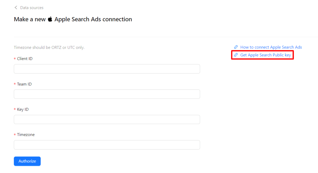Click the Make a new Apple Search Ads connection heading
Screen dimensions: 318x173
(73, 19)
